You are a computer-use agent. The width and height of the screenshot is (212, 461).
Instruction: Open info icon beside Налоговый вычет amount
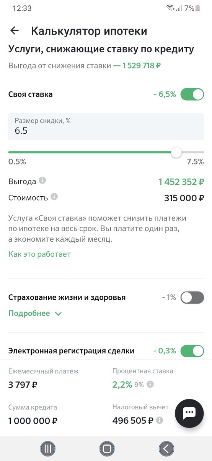(x=159, y=420)
